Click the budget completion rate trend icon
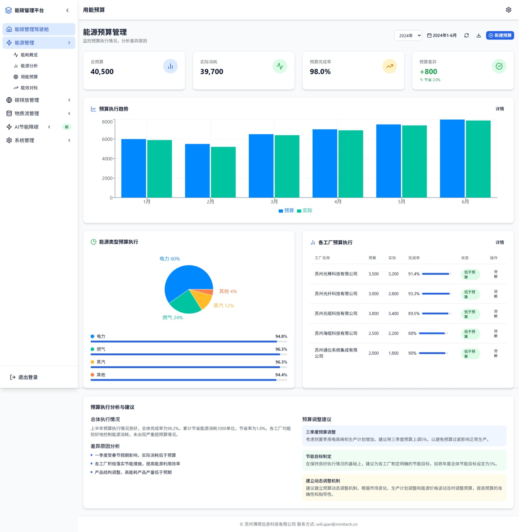519x532 pixels. tap(389, 66)
